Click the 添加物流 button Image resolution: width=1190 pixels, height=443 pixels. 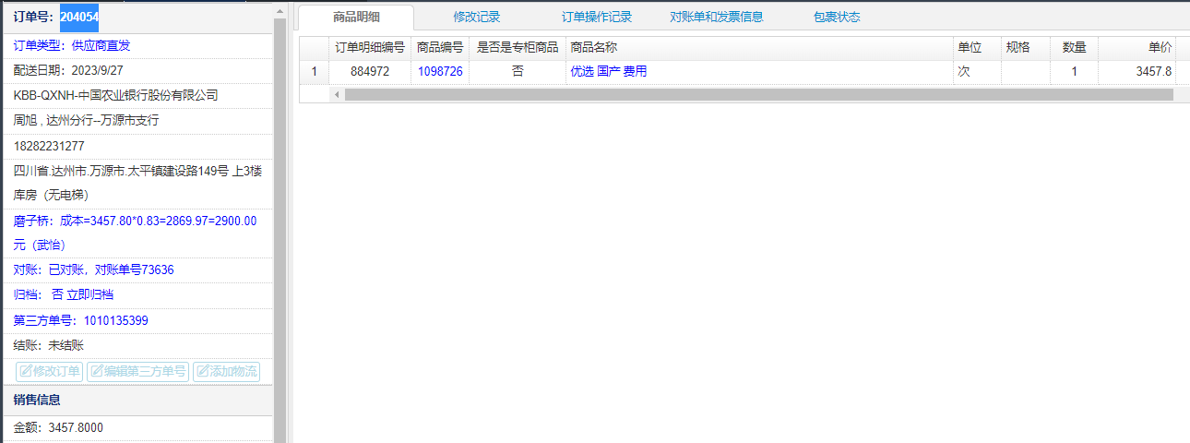226,372
